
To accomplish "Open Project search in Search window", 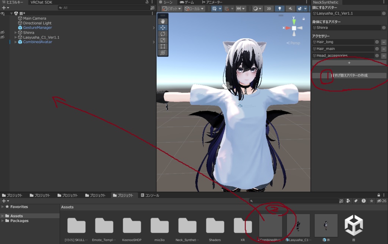I will pos(341,201).
